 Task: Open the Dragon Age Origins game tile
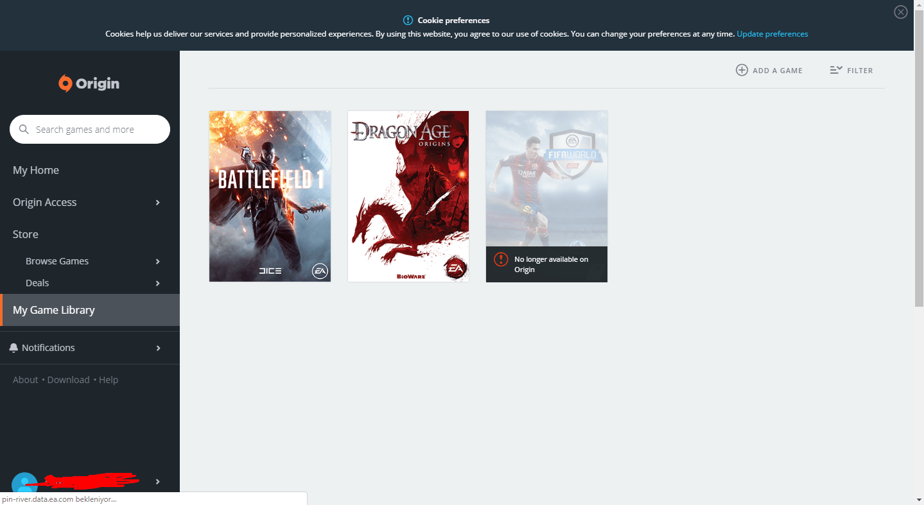coord(408,196)
